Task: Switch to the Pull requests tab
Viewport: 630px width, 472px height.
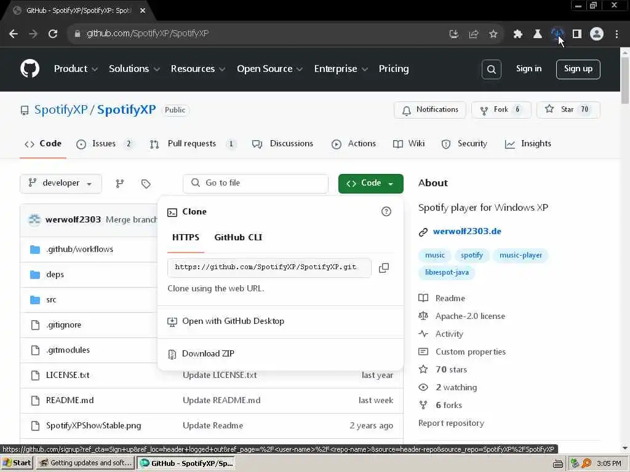Action: click(193, 144)
